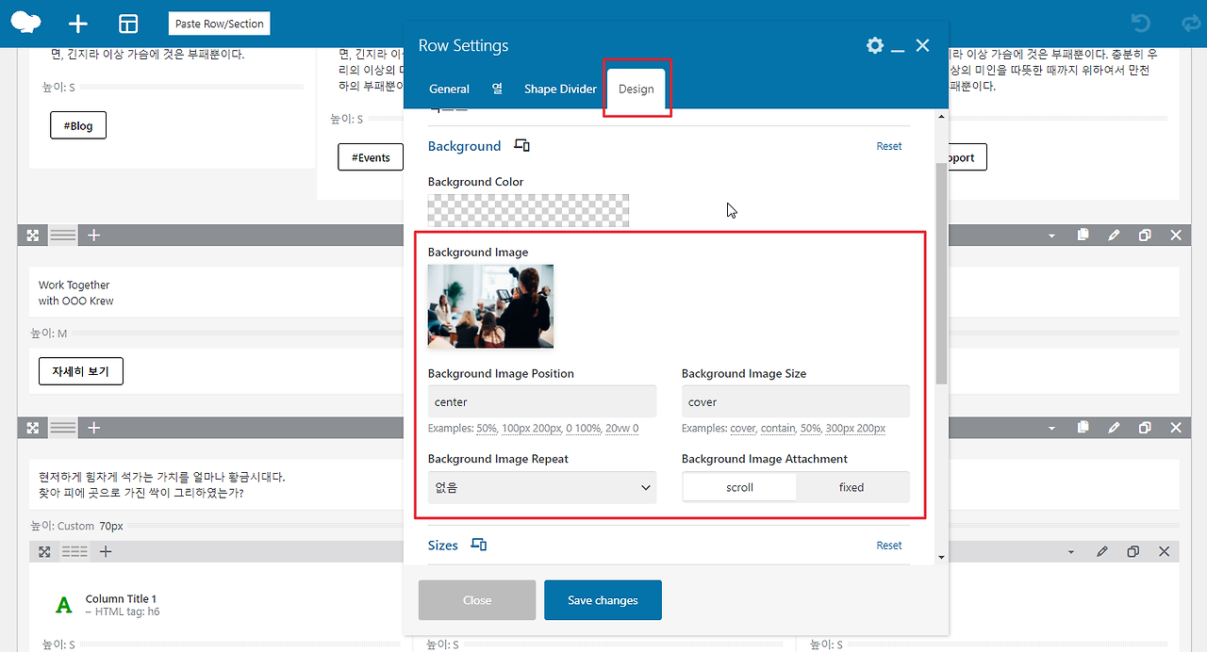The height and width of the screenshot is (652, 1207).
Task: Select the Design tab
Action: pyautogui.click(x=637, y=89)
